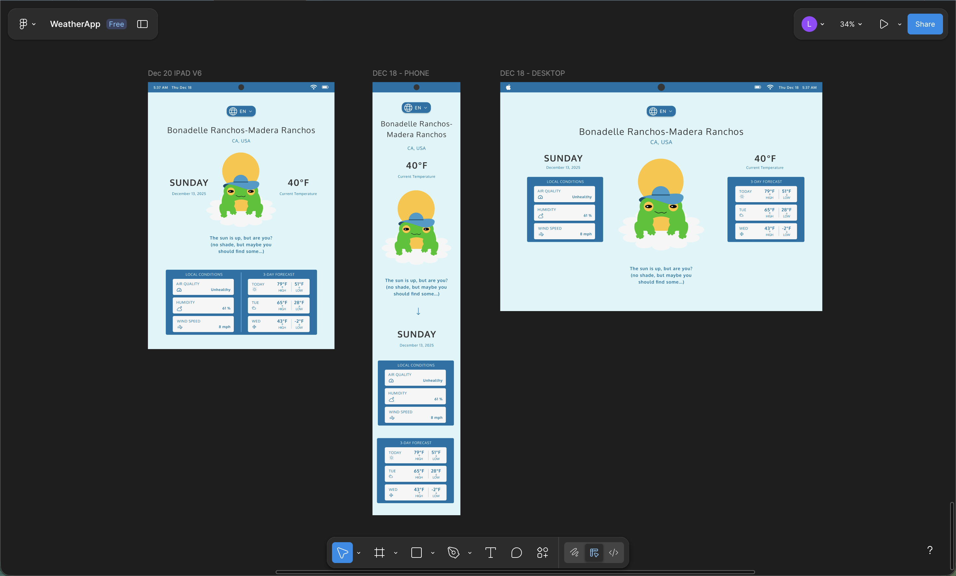Click the horizontal canvas scrollbar
The height and width of the screenshot is (576, 956).
pos(515,572)
